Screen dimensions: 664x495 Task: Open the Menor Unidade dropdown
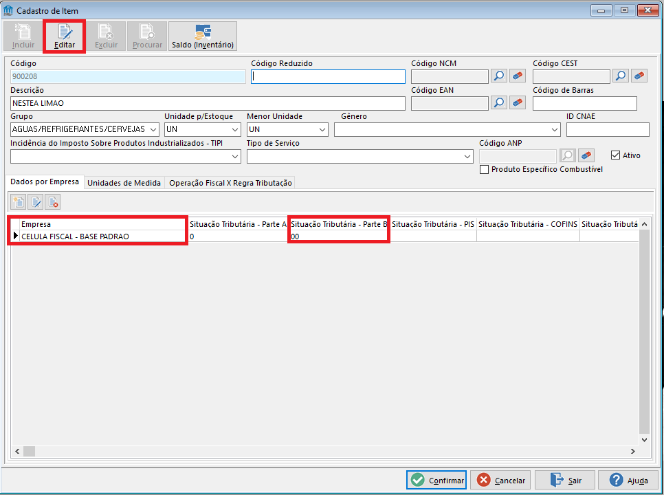(x=322, y=129)
